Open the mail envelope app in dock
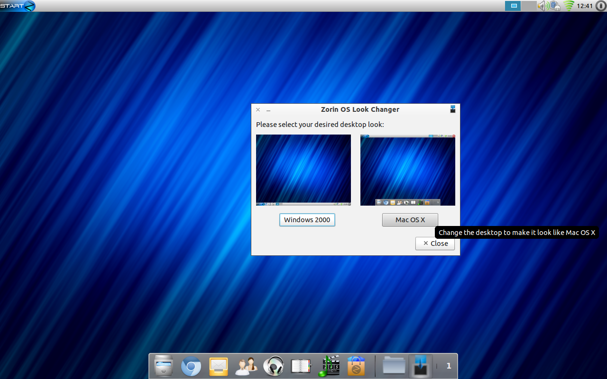Screen dimensions: 607x379 219,366
